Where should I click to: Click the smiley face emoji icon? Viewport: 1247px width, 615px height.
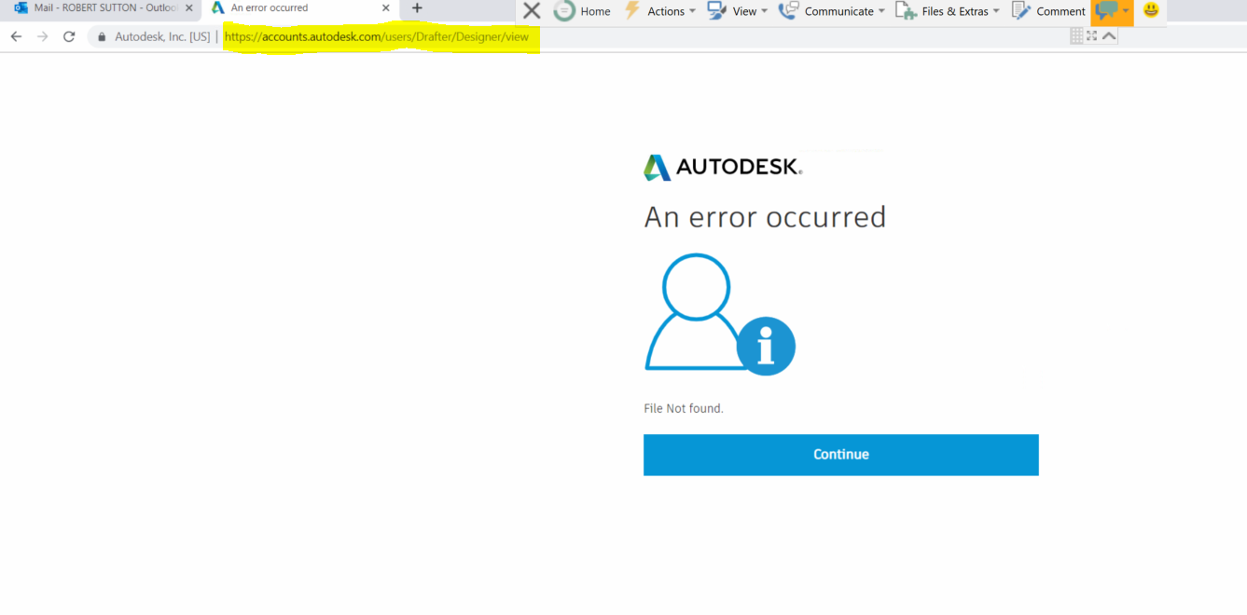coord(1149,11)
